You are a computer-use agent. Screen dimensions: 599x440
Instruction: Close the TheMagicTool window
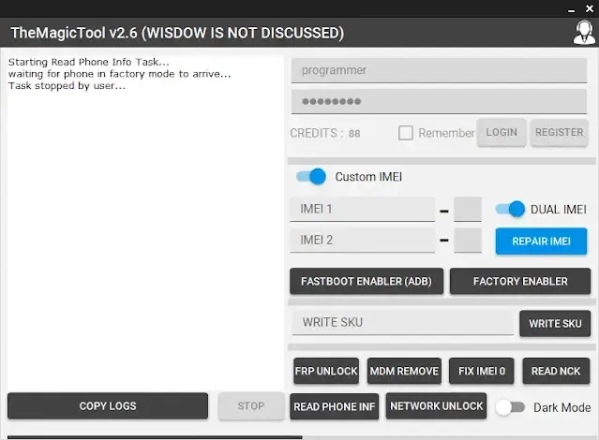590,8
